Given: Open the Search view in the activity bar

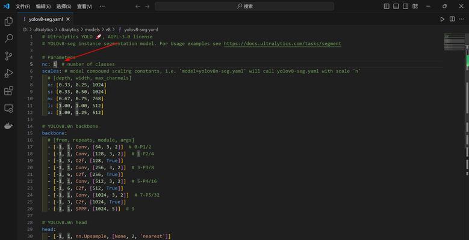Looking at the screenshot, I should (8, 38).
